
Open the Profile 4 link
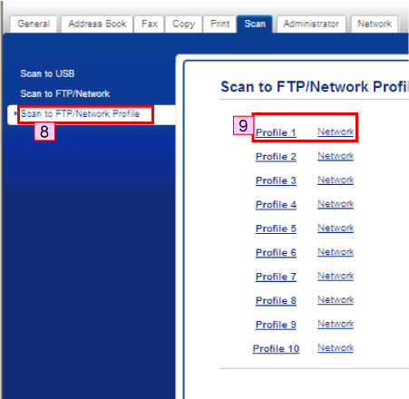276,204
